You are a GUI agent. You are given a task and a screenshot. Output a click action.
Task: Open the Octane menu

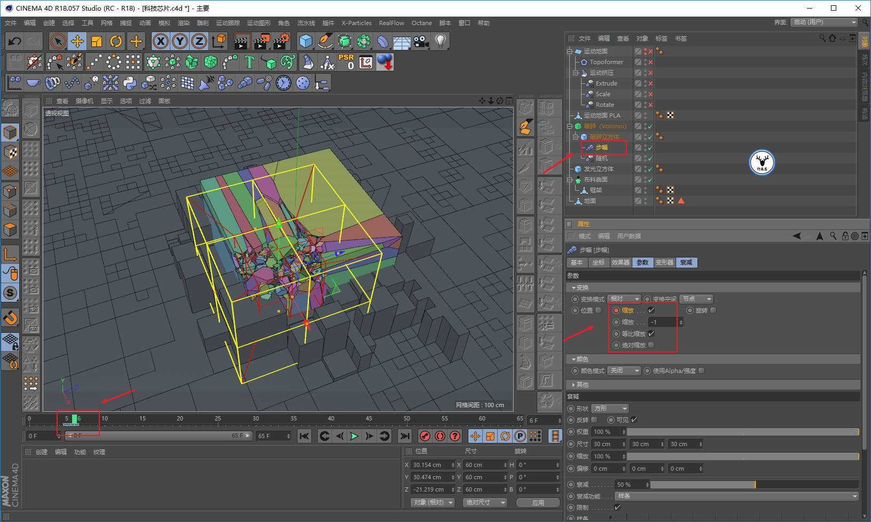pyautogui.click(x=422, y=23)
